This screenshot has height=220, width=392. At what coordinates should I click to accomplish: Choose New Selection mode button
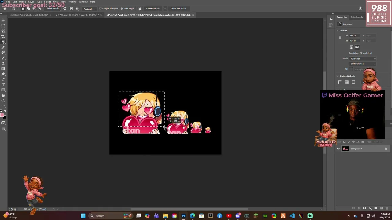[x=23, y=9]
